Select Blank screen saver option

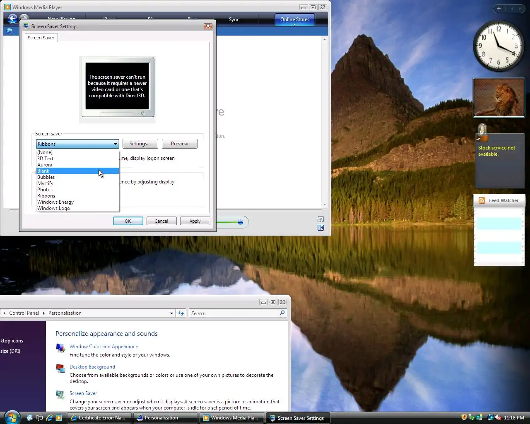point(77,171)
